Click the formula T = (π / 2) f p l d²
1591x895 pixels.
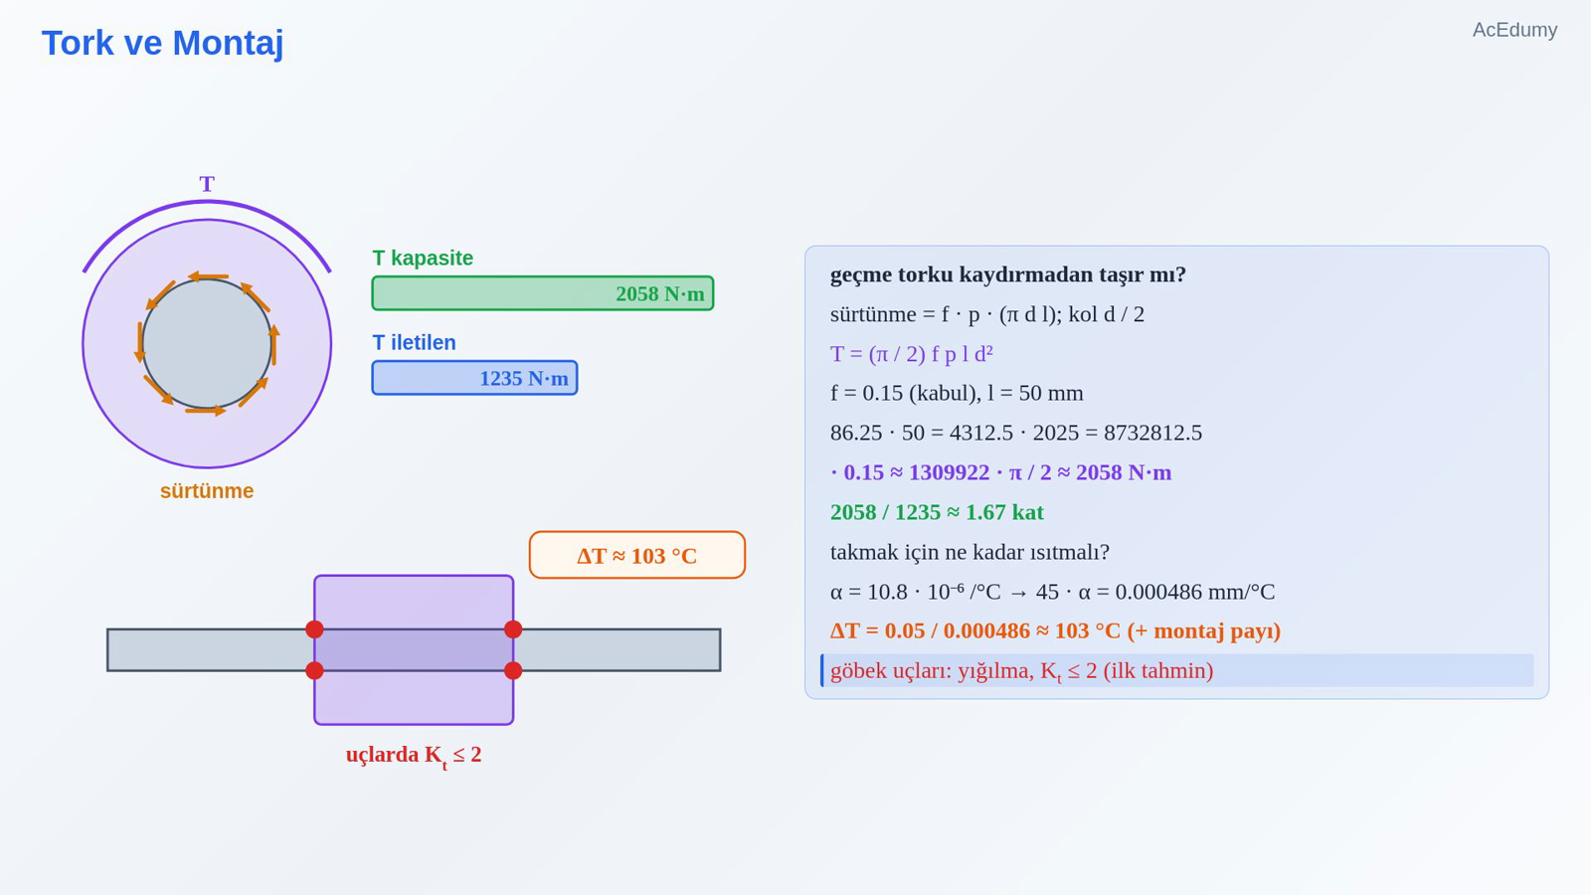[912, 354]
